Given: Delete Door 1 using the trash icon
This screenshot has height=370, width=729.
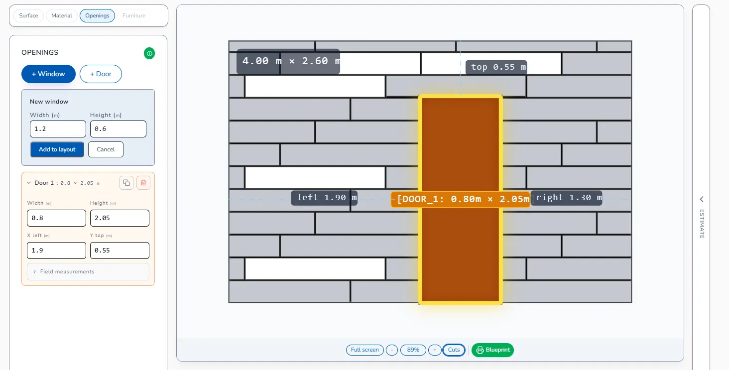Looking at the screenshot, I should click(143, 183).
